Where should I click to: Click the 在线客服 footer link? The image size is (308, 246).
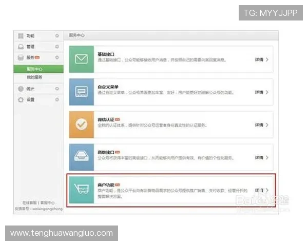30,202
